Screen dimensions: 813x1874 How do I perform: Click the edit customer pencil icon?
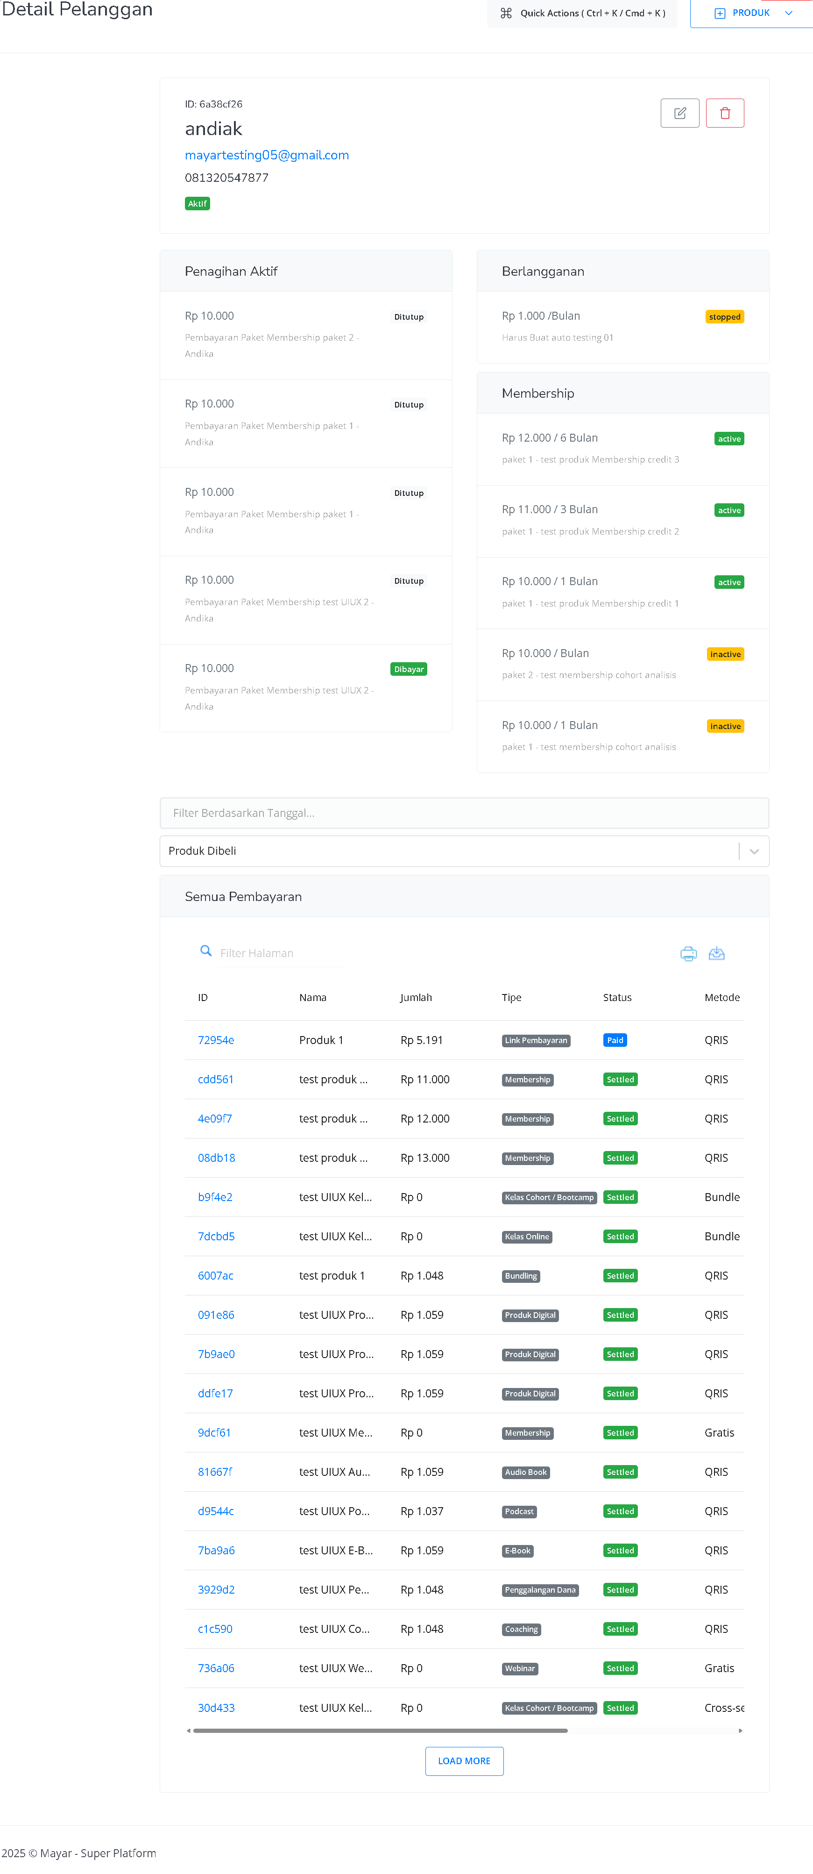[679, 114]
